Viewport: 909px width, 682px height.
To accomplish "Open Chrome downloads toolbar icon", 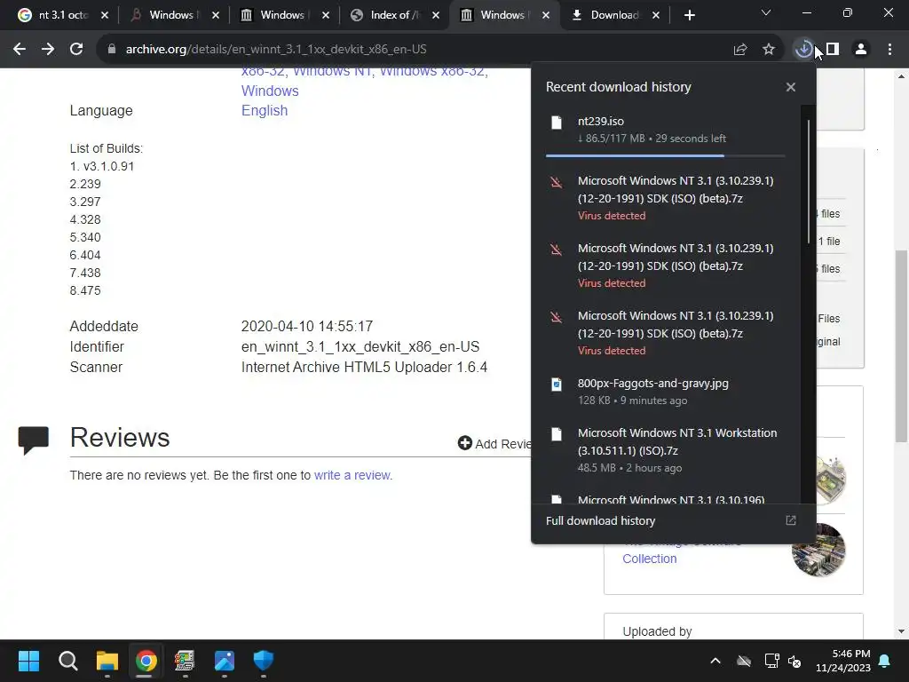I will 803,50.
